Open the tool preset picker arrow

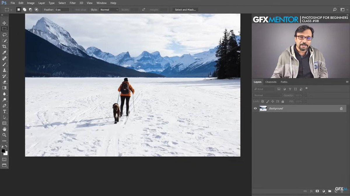tap(11, 10)
